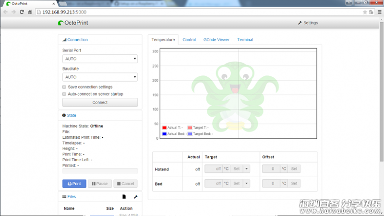
Task: Click the Settings wrench icon
Action: pos(300,23)
